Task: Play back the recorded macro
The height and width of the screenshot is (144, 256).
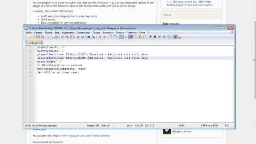Action: pyautogui.click(x=160, y=37)
